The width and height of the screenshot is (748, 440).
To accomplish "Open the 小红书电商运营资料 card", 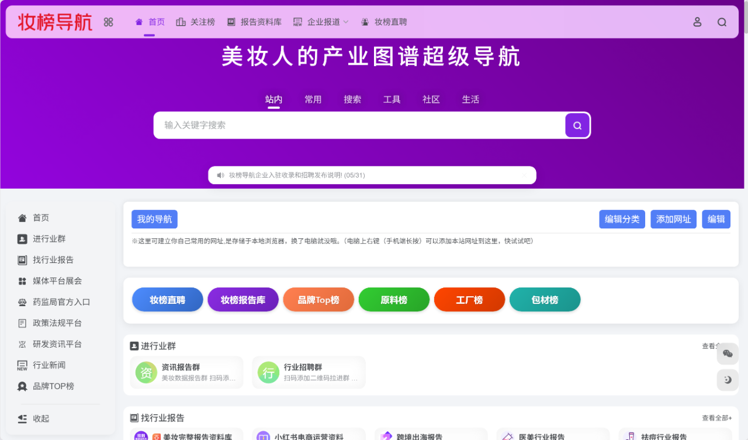I will coord(309,434).
